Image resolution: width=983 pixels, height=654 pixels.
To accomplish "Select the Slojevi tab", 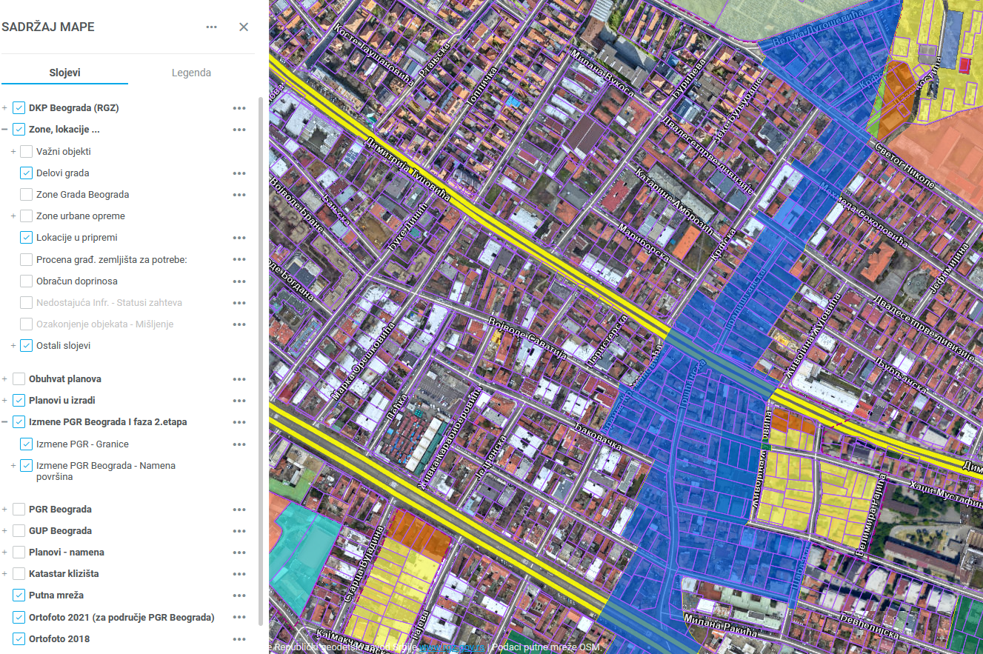I will coord(64,73).
